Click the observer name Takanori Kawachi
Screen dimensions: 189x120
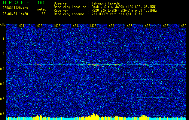[106, 3]
